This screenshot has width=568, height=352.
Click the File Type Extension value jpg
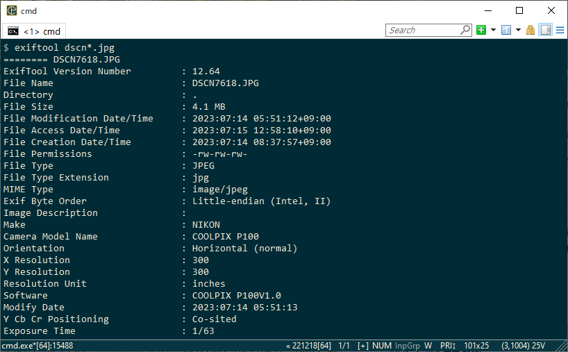pos(200,178)
